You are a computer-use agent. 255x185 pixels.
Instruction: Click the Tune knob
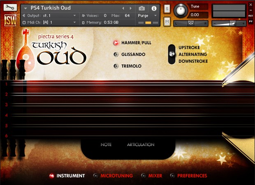point(181,11)
